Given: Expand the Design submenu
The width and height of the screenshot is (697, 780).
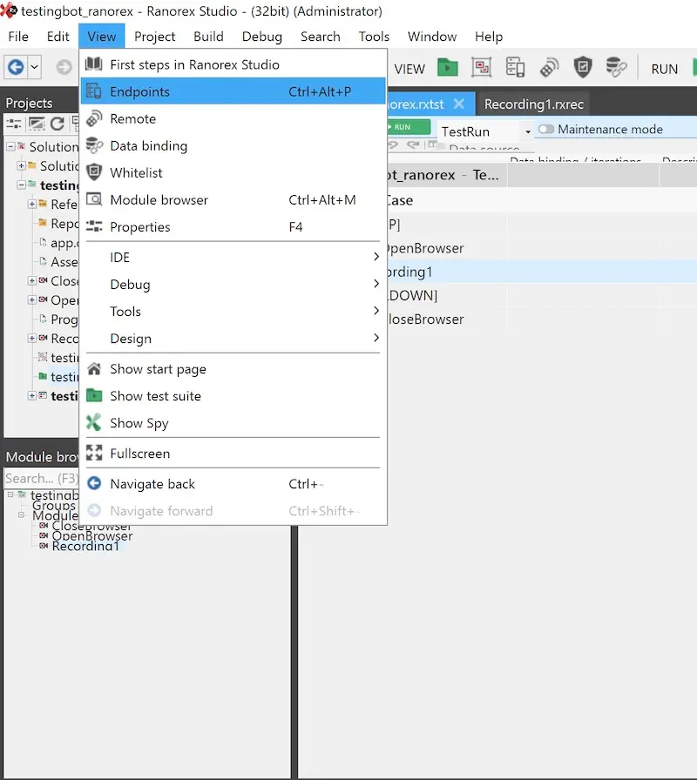Looking at the screenshot, I should point(233,339).
